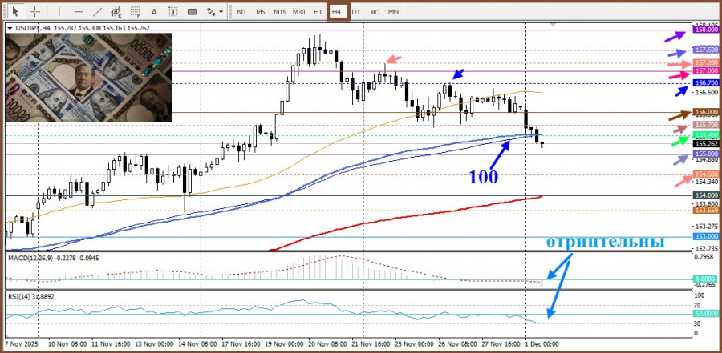Choose the trendline drawing tool
722x353 pixels.
click(97, 11)
